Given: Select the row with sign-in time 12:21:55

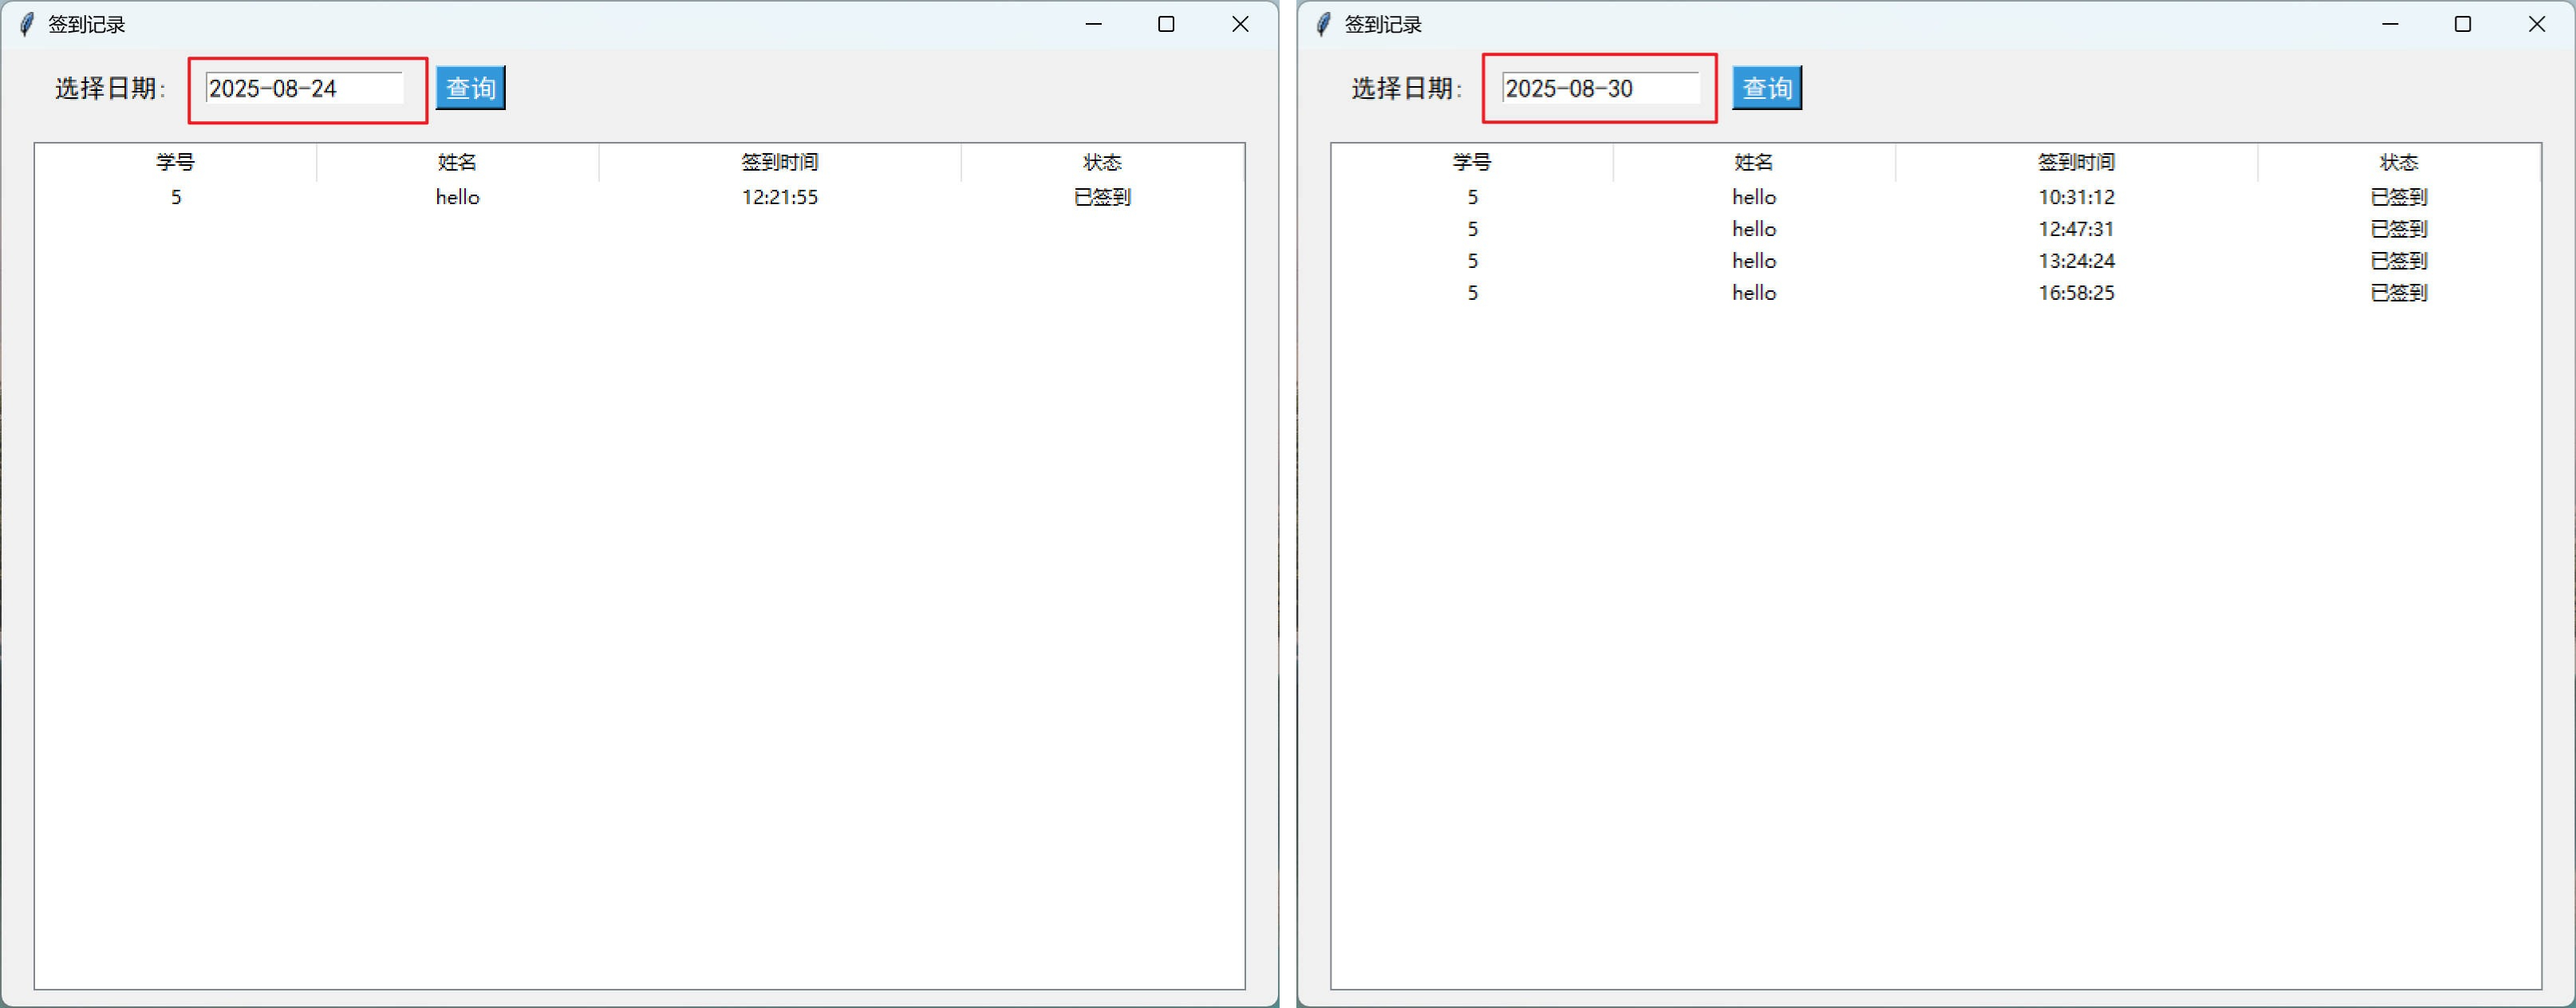Looking at the screenshot, I should 640,197.
